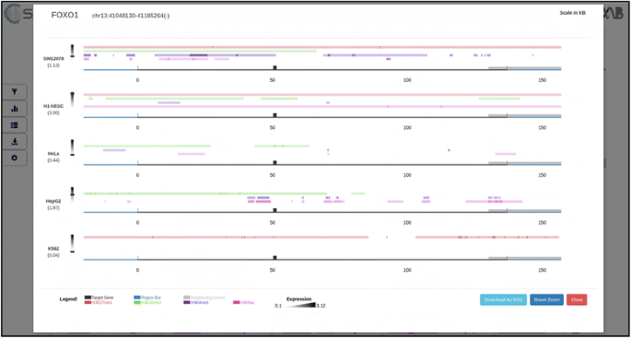631x338 pixels.
Task: Click the HepG2 cell line label
Action: click(53, 201)
